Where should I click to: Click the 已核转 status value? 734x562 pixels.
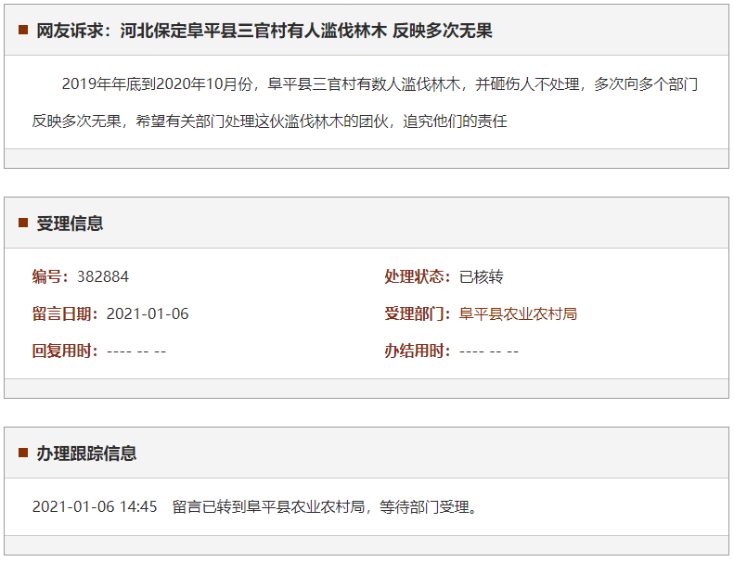click(x=482, y=276)
